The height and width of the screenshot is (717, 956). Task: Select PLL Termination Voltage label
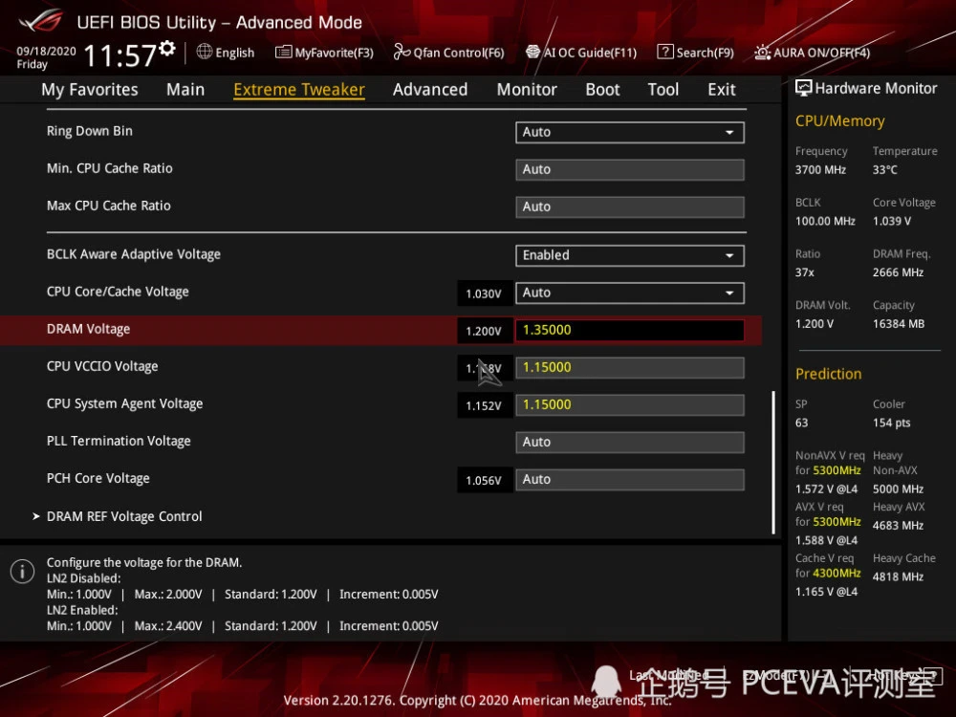(x=119, y=441)
